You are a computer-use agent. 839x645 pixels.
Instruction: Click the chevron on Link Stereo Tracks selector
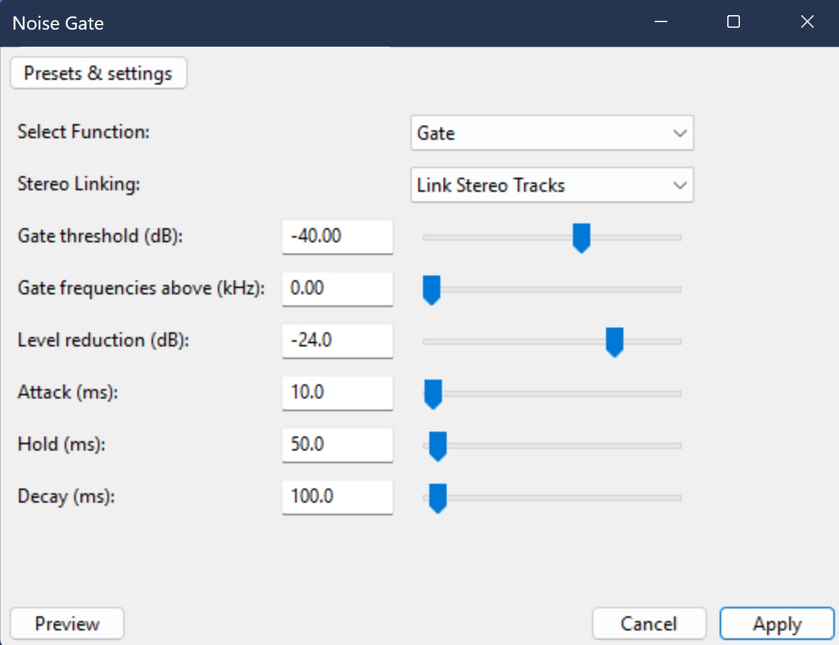coord(680,185)
